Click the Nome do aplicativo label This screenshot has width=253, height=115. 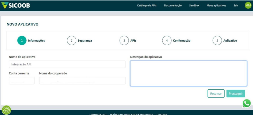pyautogui.click(x=22, y=57)
